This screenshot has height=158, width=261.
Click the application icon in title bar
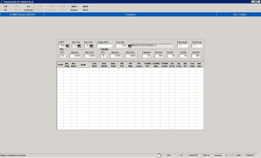pos(2,2)
